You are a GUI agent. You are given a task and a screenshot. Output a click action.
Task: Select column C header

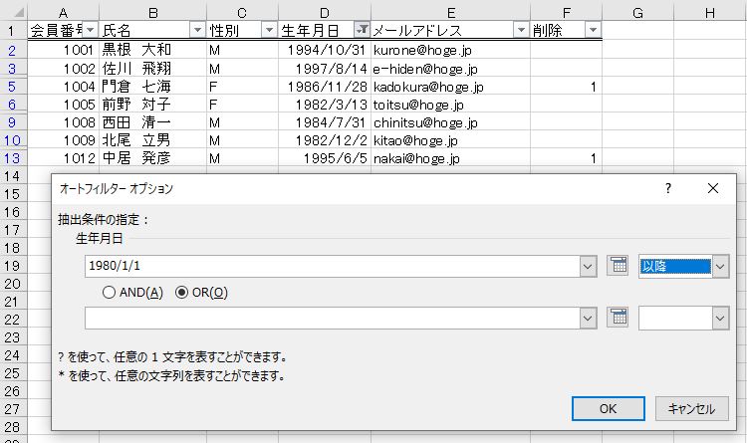pos(242,13)
